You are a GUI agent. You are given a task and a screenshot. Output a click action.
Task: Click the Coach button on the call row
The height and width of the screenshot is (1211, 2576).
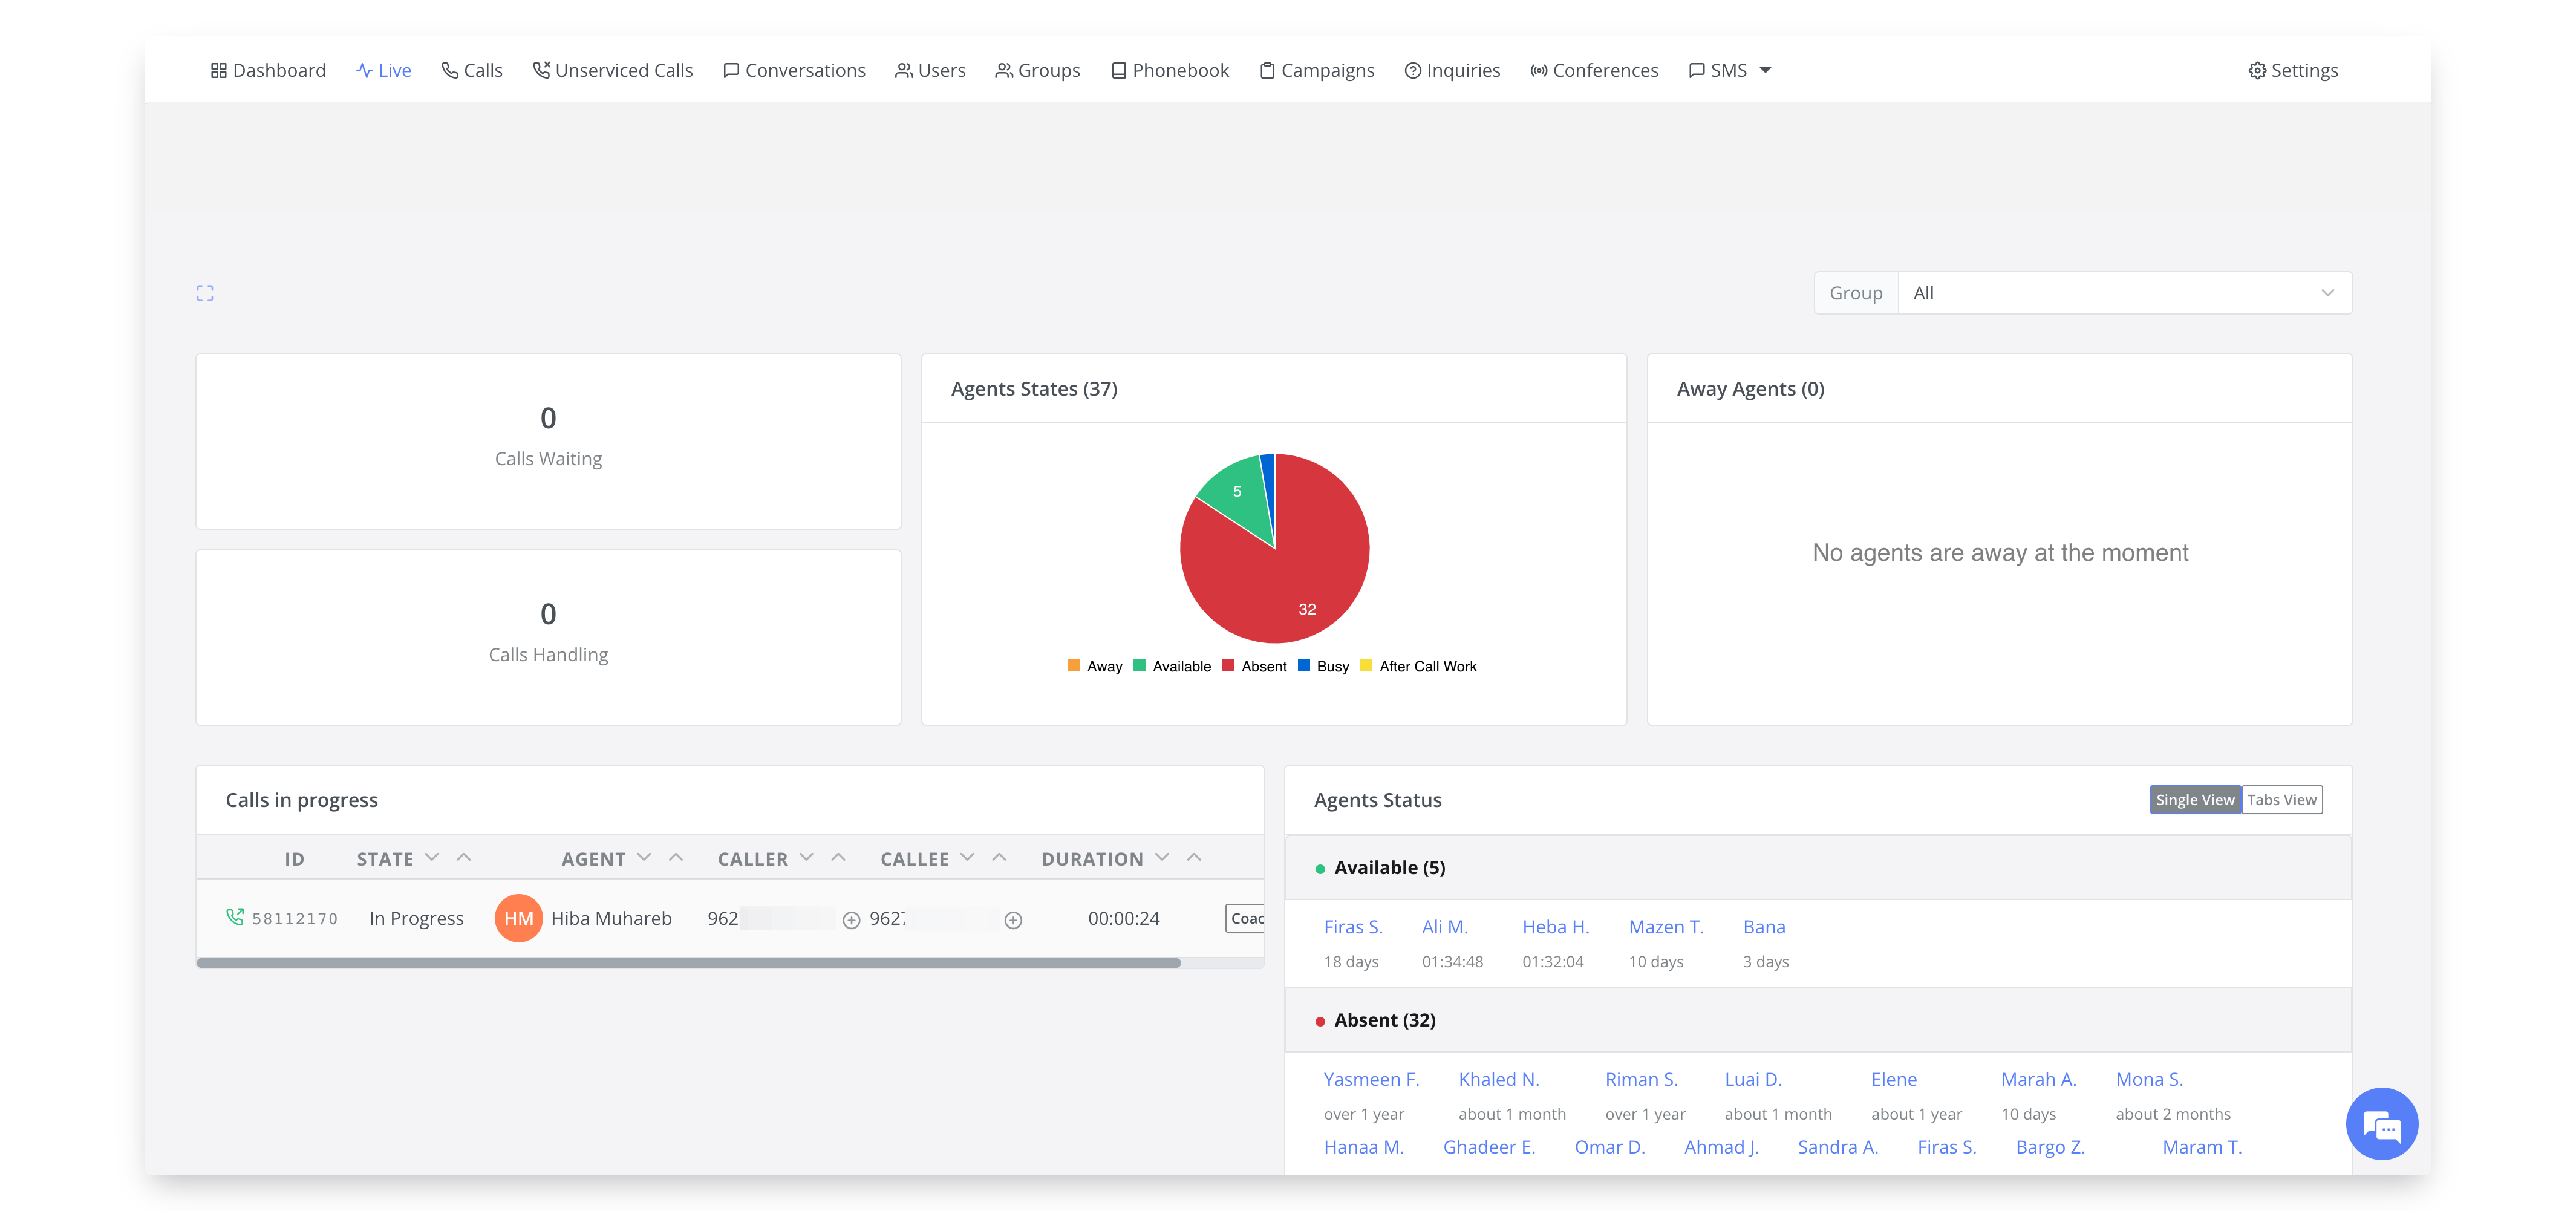[x=1246, y=918]
